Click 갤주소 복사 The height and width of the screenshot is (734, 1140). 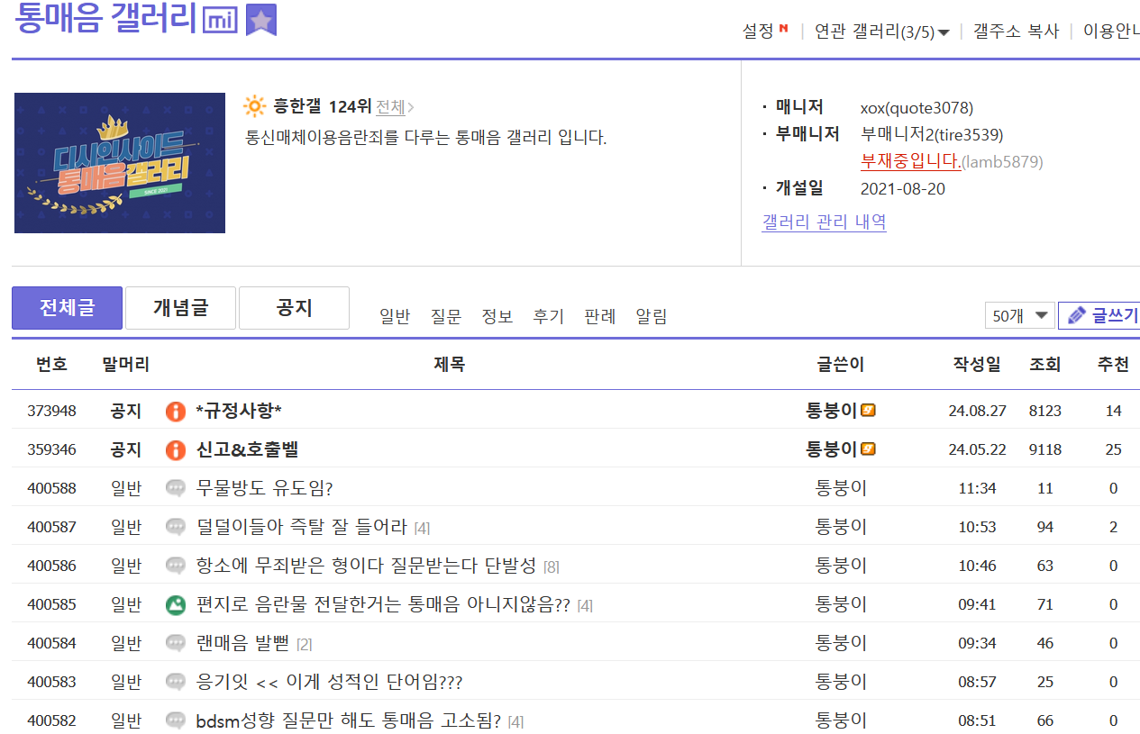[1016, 31]
